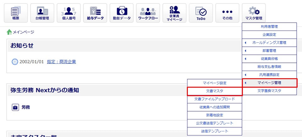302x137 pixels.
Task: Click the 労務 briefcase icon
Action: point(15,107)
